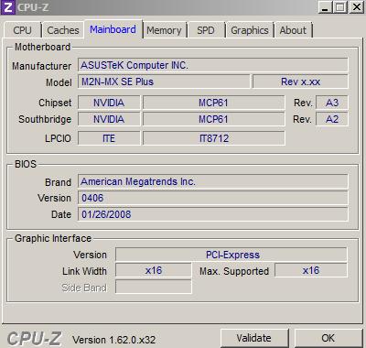Click the empty Side Band field

154,287
